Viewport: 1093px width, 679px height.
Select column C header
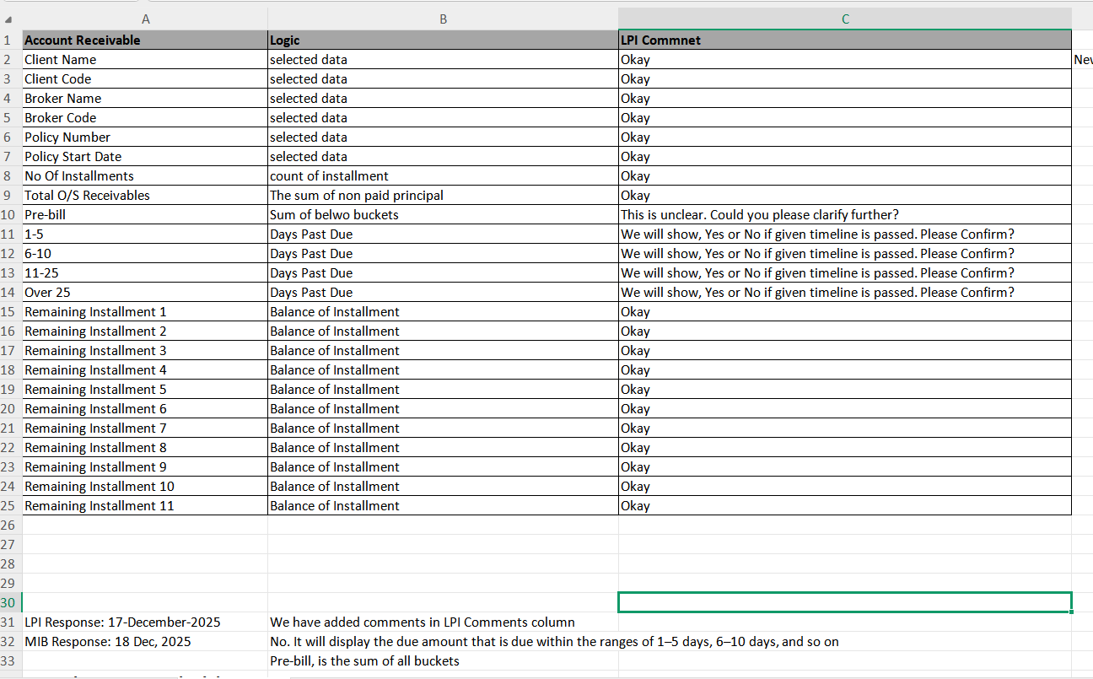[x=844, y=19]
